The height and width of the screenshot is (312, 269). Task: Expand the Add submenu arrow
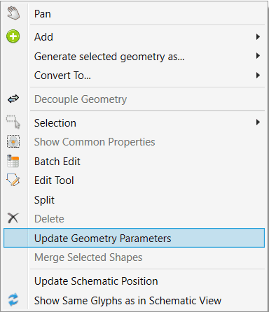point(258,37)
